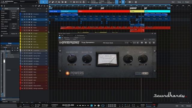The width and height of the screenshot is (192, 108).
Task: Open the channel list menu icon top left
Action: click(2, 6)
